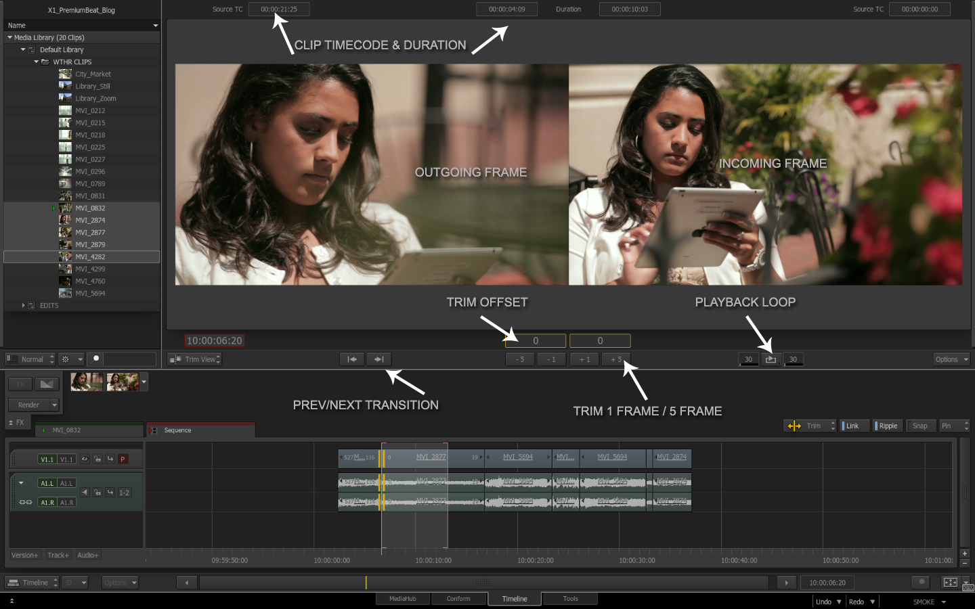Screen dimensions: 975x609
Task: Click the speaker icon on audio track
Action: (x=85, y=493)
